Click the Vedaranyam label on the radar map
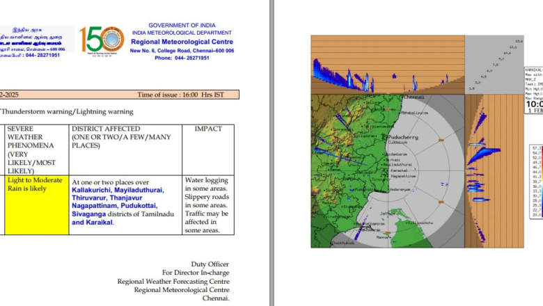 (x=400, y=189)
